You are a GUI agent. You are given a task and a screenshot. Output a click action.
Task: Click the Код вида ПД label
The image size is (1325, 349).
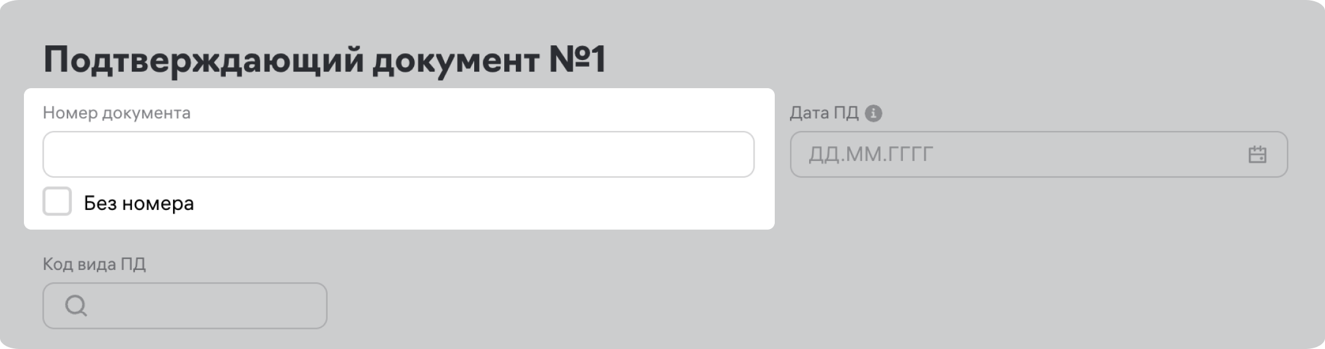pos(94,265)
